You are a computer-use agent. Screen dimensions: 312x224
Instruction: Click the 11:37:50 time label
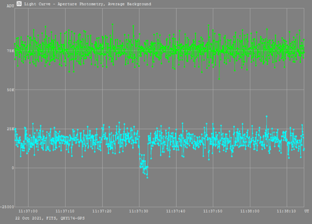coord(213,211)
